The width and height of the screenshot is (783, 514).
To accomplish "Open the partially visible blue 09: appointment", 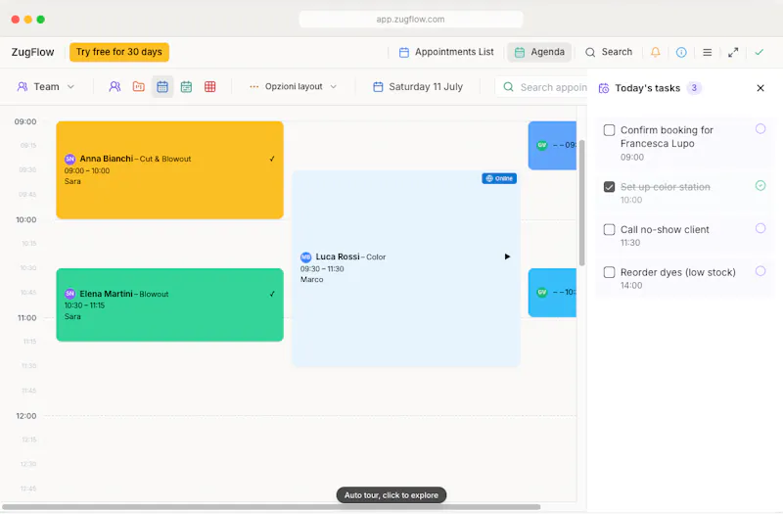I will click(552, 145).
